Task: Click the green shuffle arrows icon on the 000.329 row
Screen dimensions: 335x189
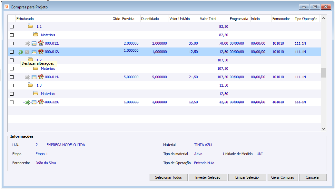Action: (27, 102)
